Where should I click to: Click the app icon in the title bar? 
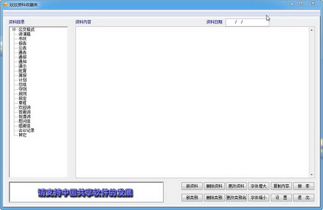click(5, 4)
